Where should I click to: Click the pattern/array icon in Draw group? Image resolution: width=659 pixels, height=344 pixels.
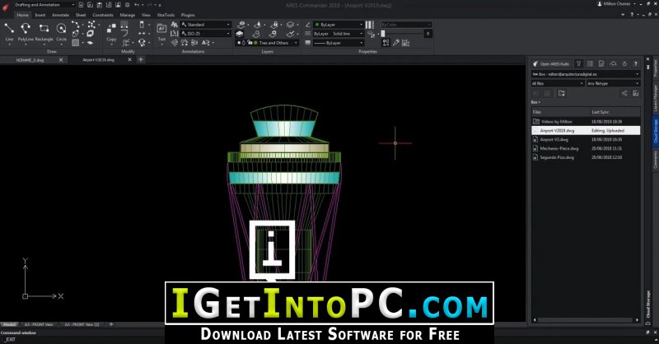(x=91, y=25)
